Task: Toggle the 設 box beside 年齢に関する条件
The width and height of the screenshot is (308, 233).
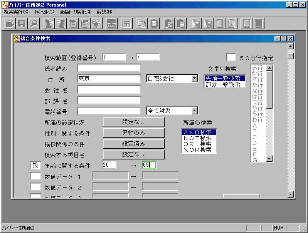Action: coord(35,165)
